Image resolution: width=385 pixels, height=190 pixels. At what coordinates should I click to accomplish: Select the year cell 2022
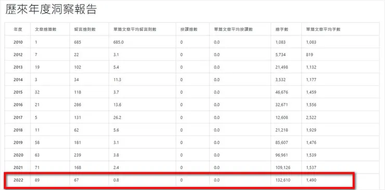click(x=18, y=180)
